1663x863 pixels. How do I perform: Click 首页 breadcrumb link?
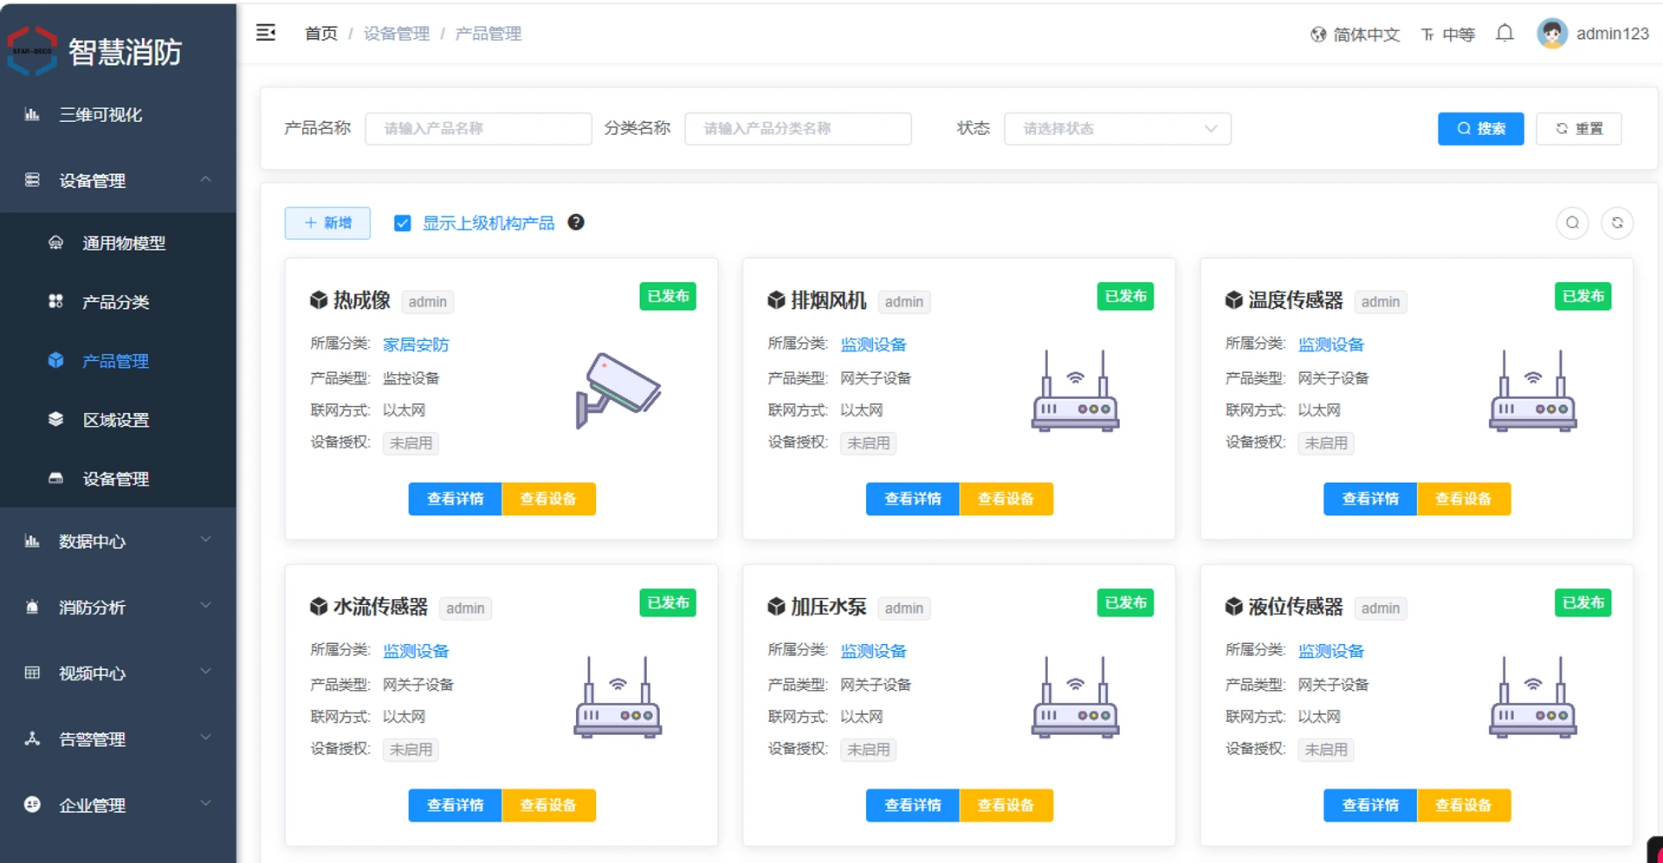321,33
